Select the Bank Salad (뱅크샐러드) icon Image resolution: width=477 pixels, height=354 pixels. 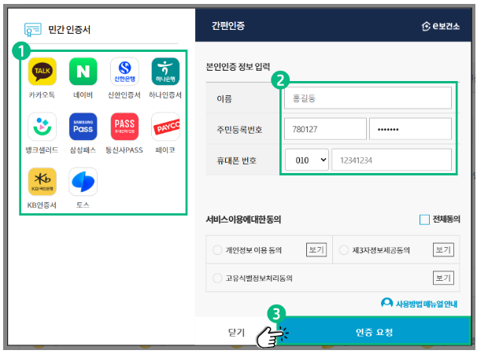pos(43,127)
